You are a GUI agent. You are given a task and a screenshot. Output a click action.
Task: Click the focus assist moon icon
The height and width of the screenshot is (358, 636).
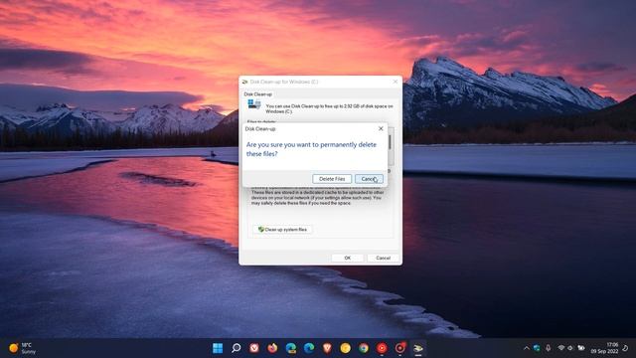pos(625,348)
